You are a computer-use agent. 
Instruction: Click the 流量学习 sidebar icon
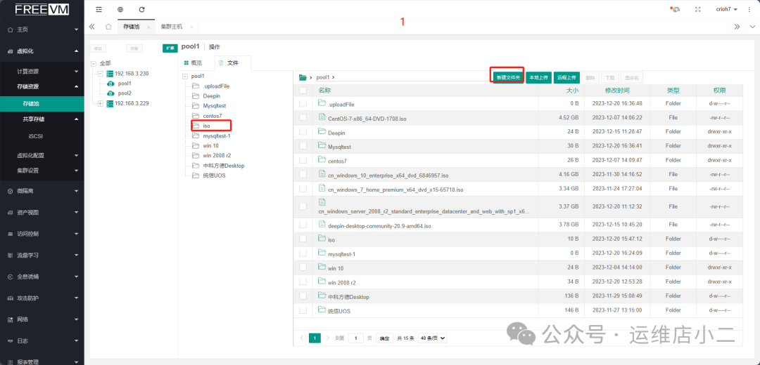point(11,255)
